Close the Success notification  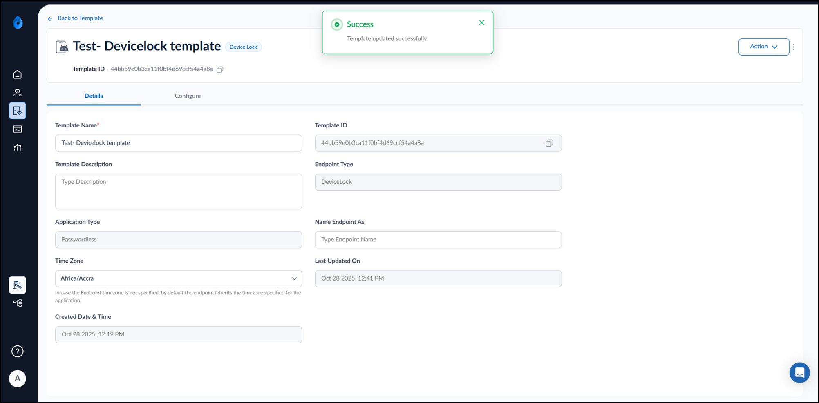pos(482,23)
